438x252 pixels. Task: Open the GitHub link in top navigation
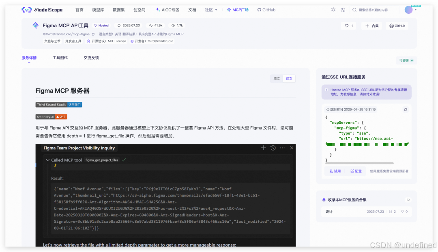(266, 10)
